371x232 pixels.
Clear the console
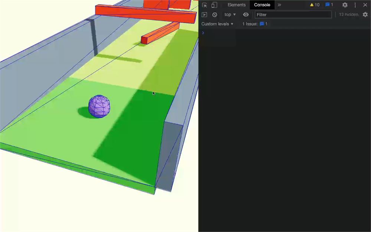click(x=214, y=15)
